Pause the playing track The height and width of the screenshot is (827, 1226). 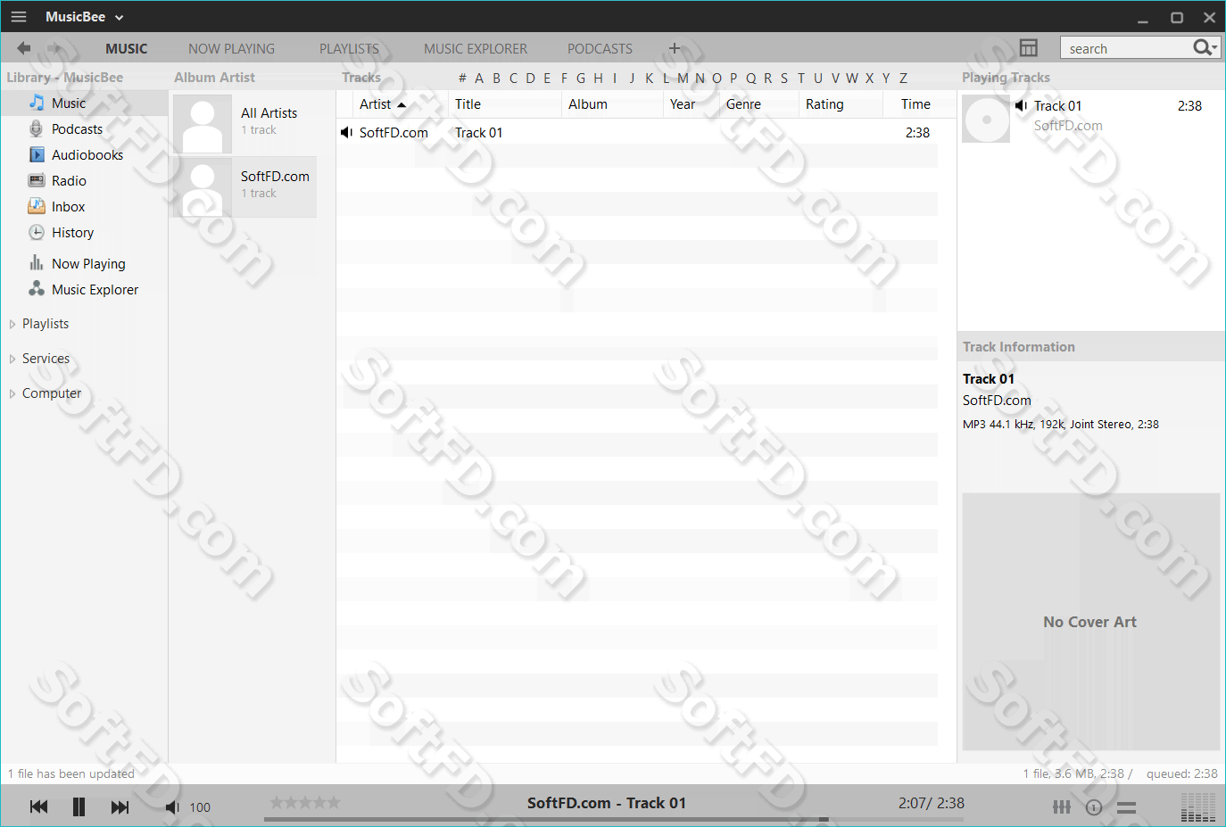79,807
